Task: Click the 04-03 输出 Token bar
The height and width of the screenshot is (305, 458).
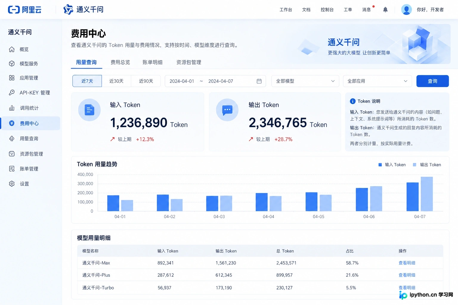Action: pyautogui.click(x=226, y=203)
